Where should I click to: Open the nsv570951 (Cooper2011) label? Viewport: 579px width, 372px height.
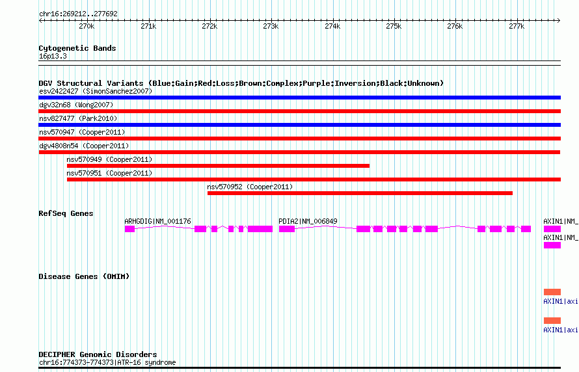coord(109,173)
